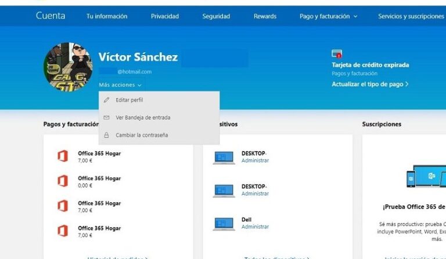This screenshot has width=446, height=259.
Task: Click Actualizar el tipo de pago link
Action: tap(370, 84)
